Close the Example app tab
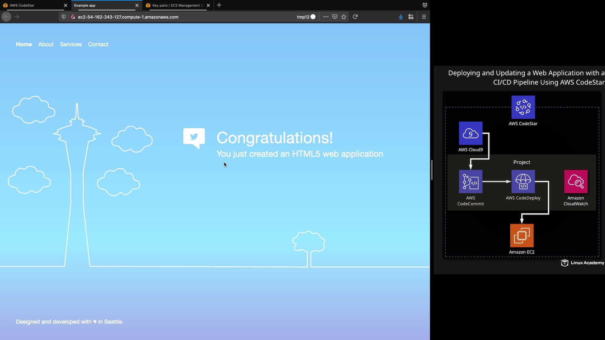This screenshot has height=340, width=605. pyautogui.click(x=137, y=5)
